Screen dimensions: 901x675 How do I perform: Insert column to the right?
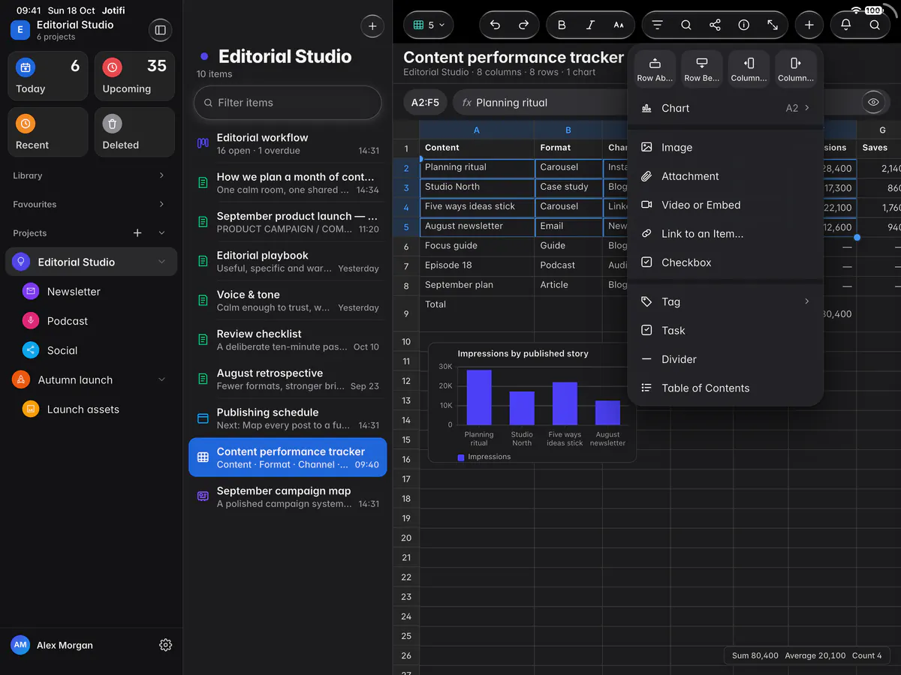click(796, 69)
